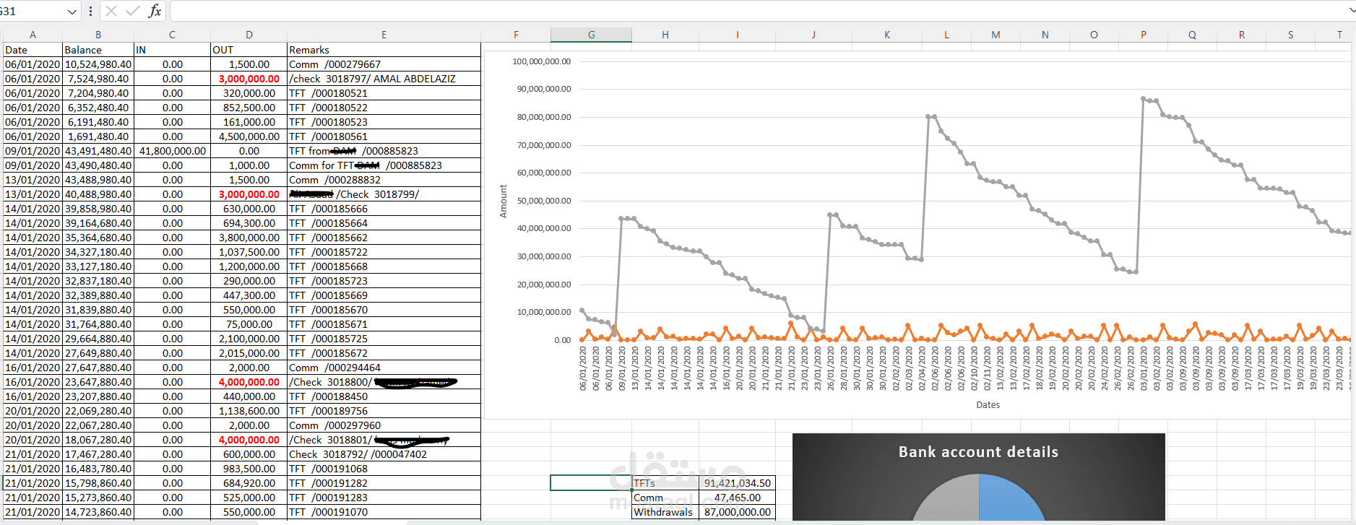Click balance cell 14,723,860.40

[x=98, y=512]
